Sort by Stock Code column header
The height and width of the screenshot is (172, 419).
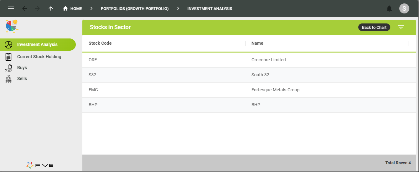point(100,43)
